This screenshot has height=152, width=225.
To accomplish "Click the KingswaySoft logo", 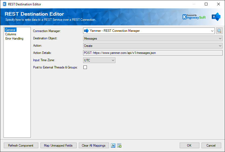I will click(194, 17).
